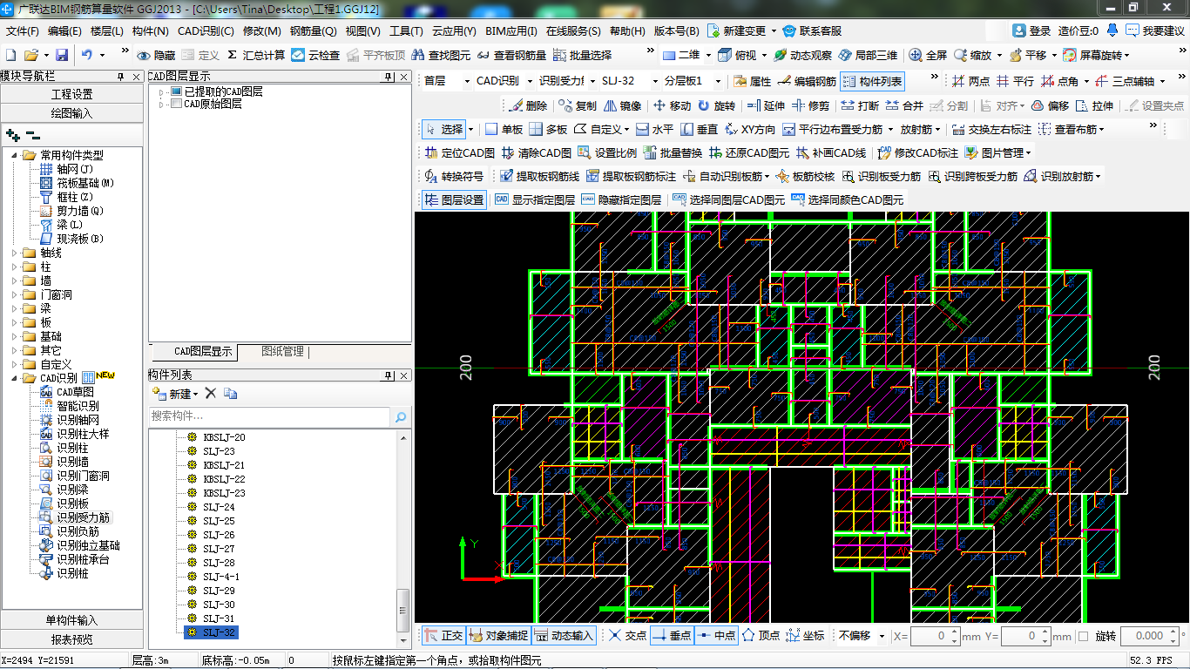Click the 工程设置 button

71,94
